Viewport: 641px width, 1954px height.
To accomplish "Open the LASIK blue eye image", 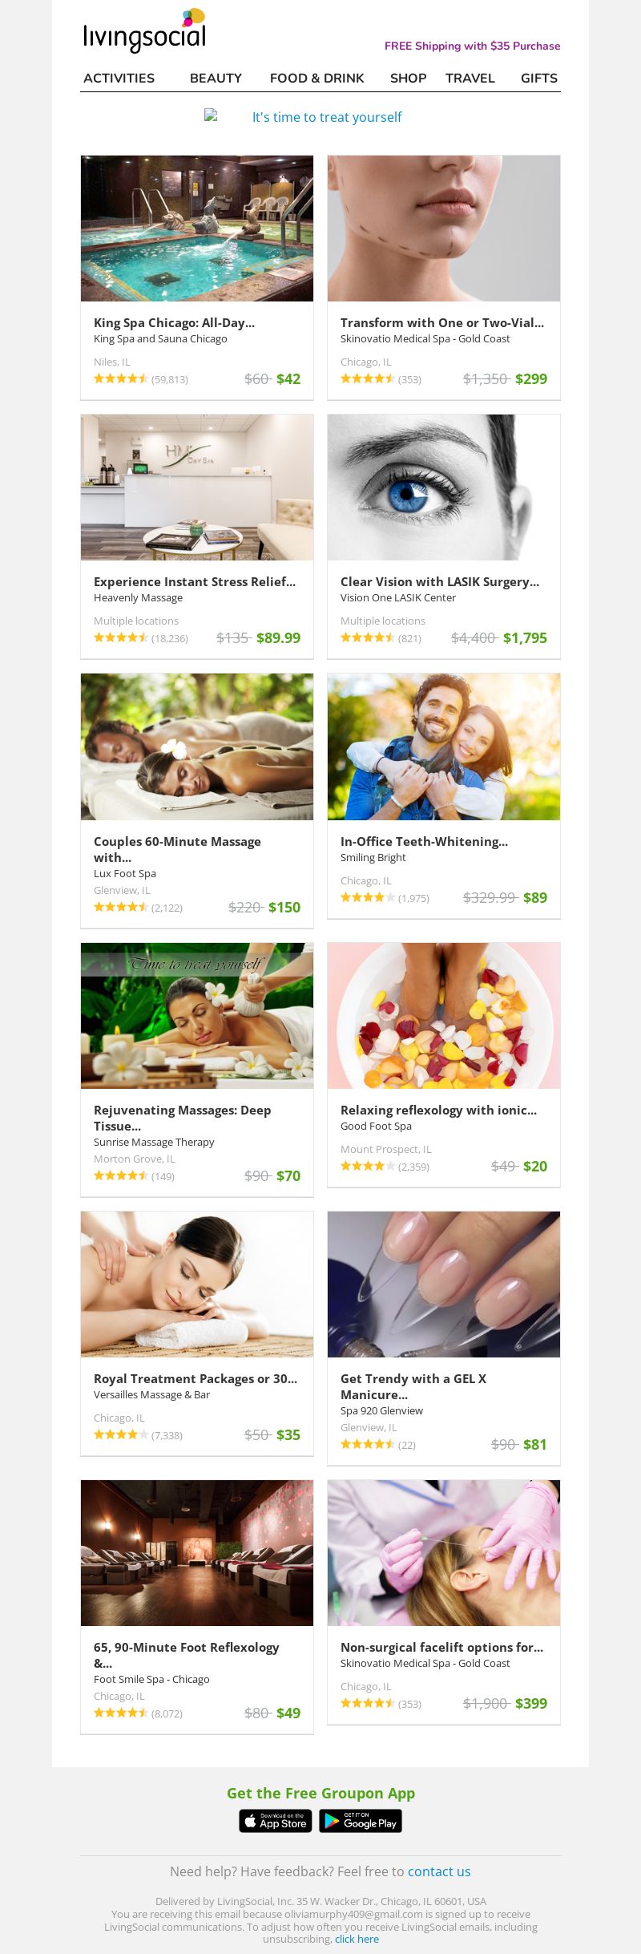I will coord(444,487).
